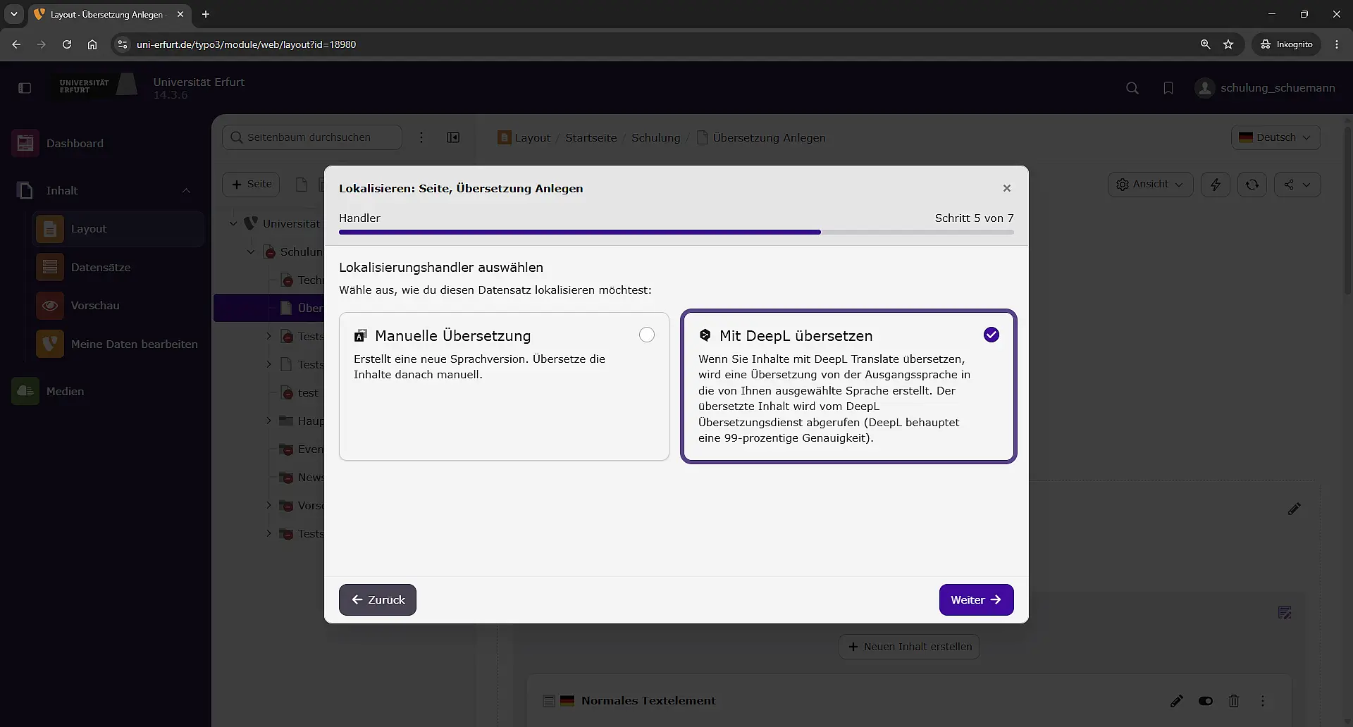Open the Ansicht view dropdown
The height and width of the screenshot is (727, 1353).
point(1151,185)
